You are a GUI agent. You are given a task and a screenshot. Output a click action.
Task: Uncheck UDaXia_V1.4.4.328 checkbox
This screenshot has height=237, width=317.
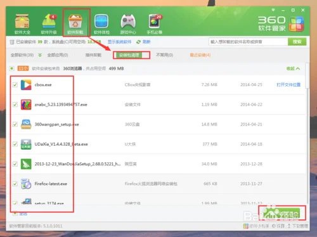pyautogui.click(x=15, y=144)
